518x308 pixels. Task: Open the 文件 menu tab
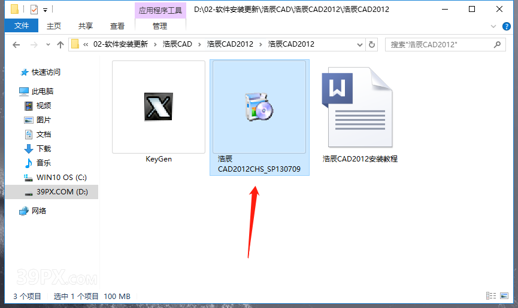pos(22,26)
